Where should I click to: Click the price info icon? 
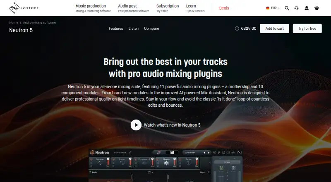click(237, 29)
